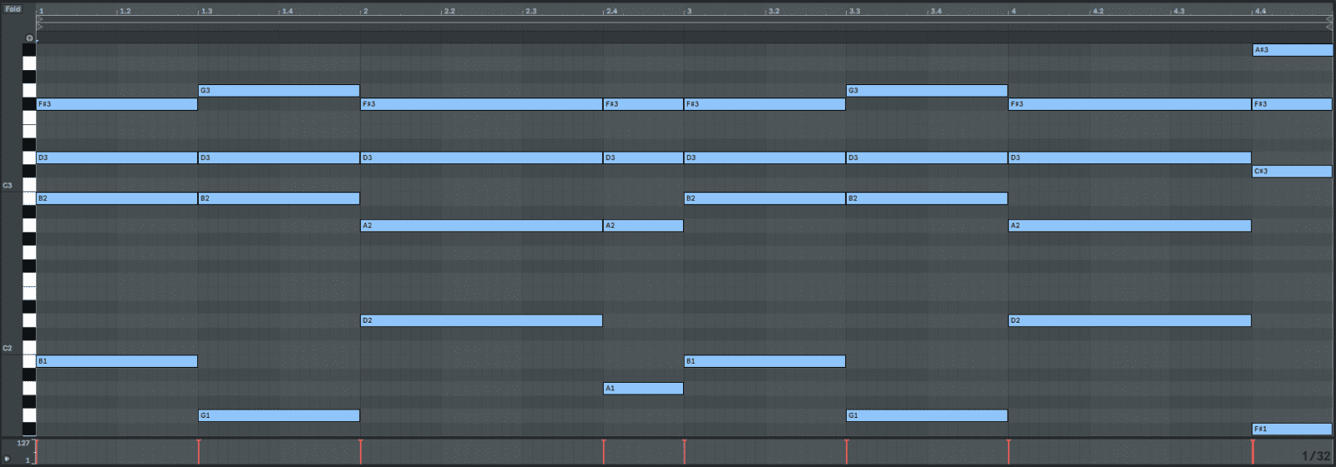This screenshot has width=1336, height=467.
Task: Select the short A2 note at 2.4
Action: (643, 225)
